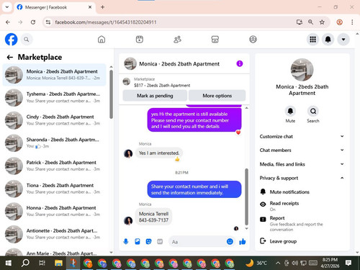The width and height of the screenshot is (360, 270).
Task: Open the Groups icon in top navigation
Action: click(253, 40)
